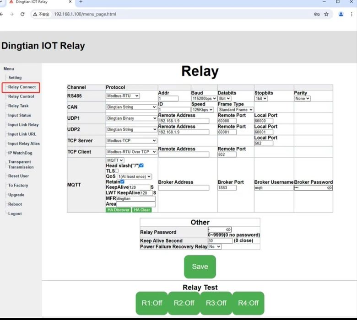This screenshot has width=357, height=320.
Task: Open To Factory in the menu
Action: point(18,185)
